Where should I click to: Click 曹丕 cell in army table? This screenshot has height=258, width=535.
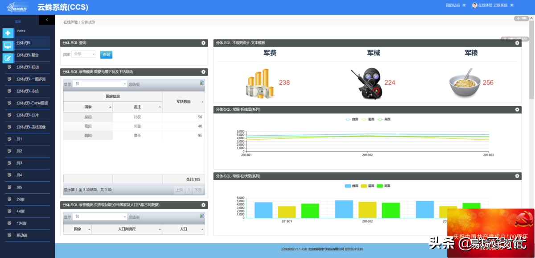tap(137, 135)
